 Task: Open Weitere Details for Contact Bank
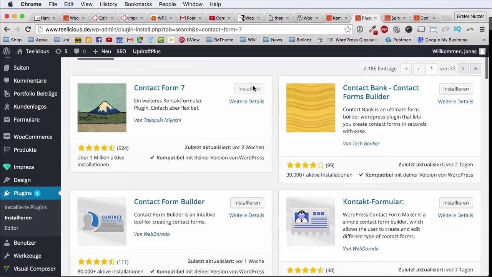(455, 102)
